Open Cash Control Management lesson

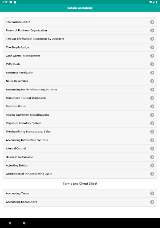pos(80,56)
